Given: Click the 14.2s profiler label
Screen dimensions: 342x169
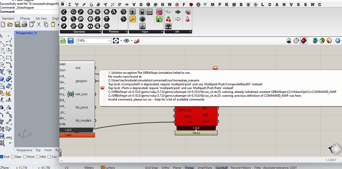Looking at the screenshot, I should (196, 133).
